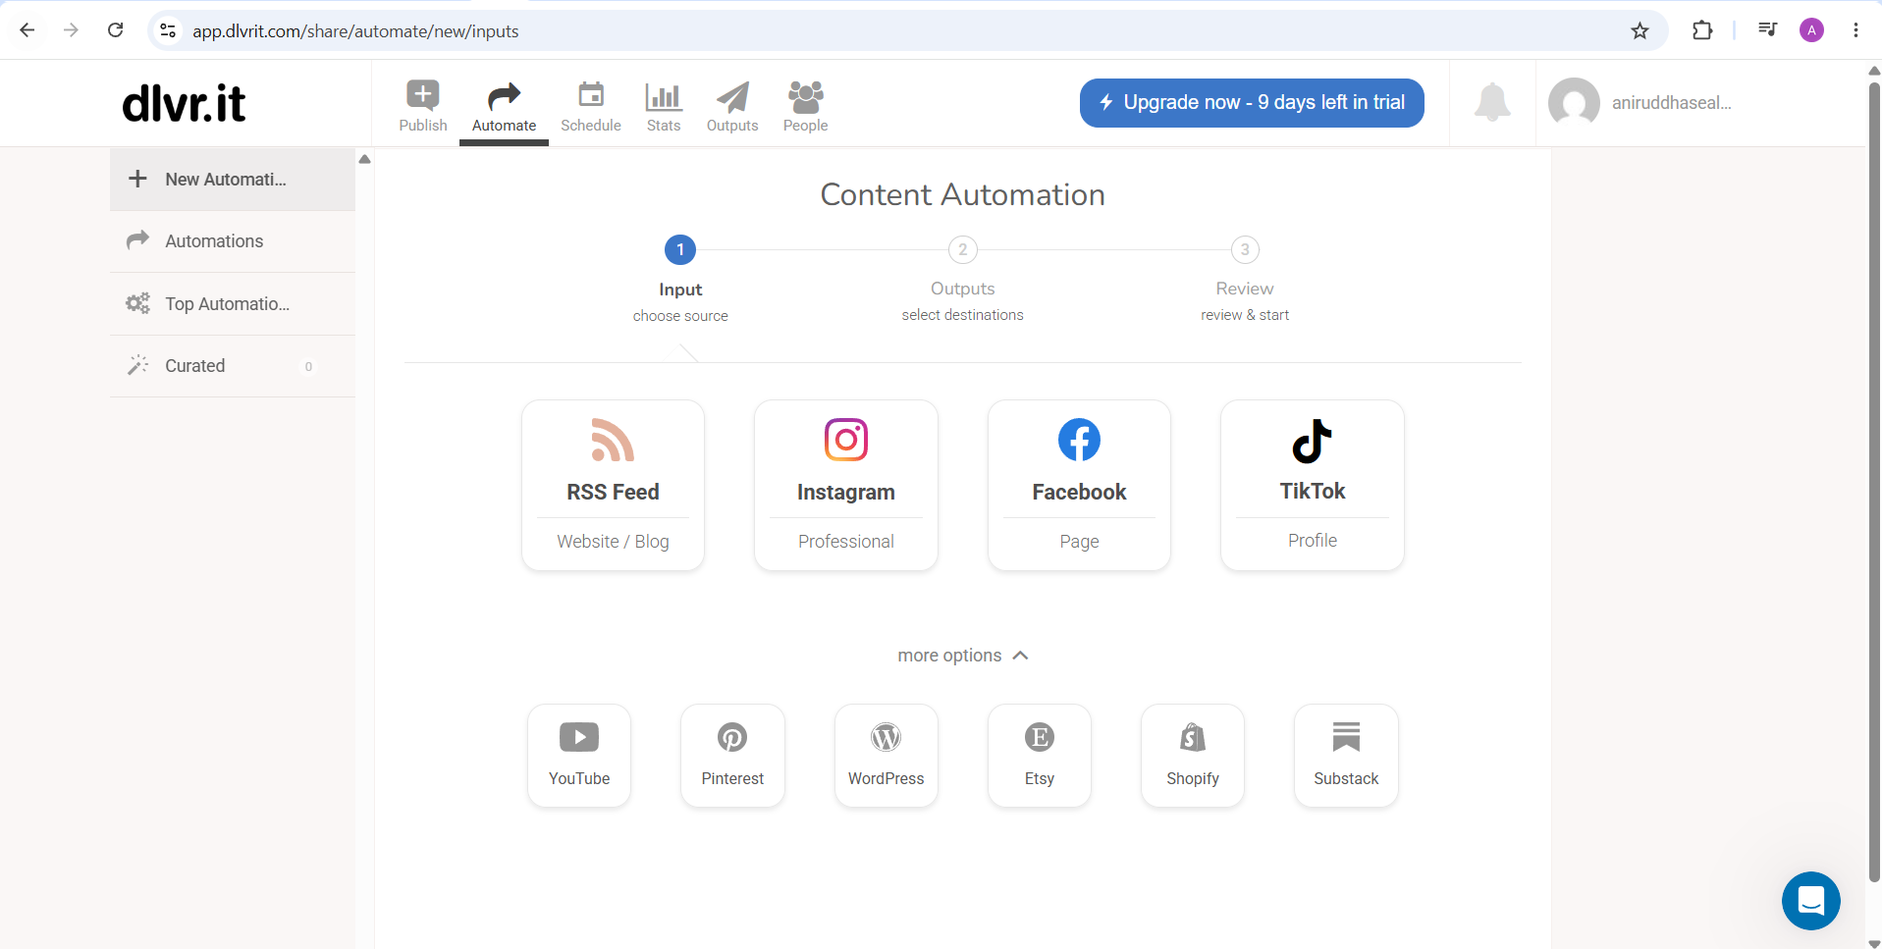Click step 1 Input circle
The height and width of the screenshot is (949, 1882).
680,249
